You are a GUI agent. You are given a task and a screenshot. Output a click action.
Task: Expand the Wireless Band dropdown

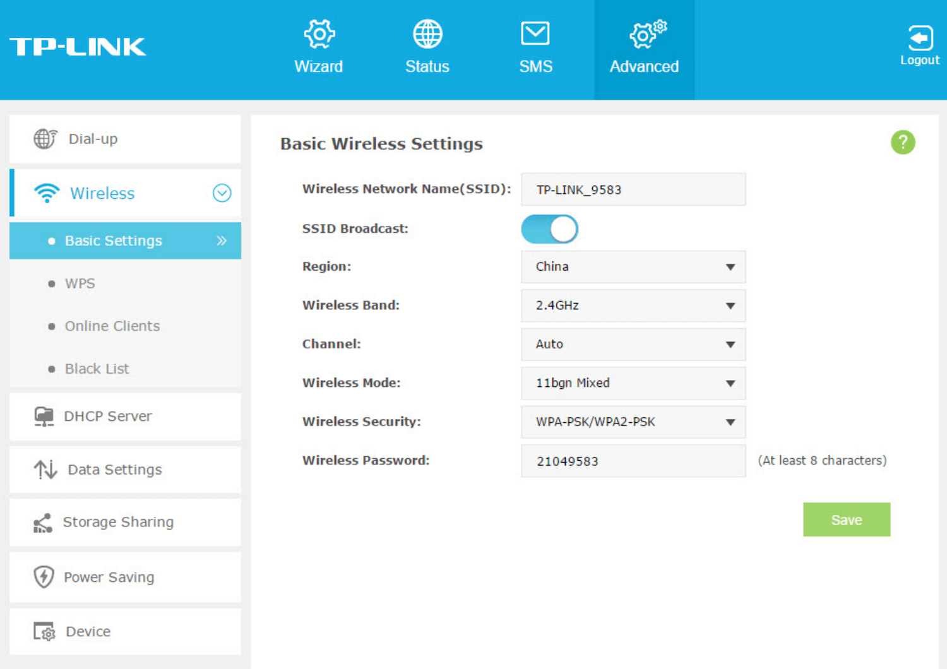point(633,305)
